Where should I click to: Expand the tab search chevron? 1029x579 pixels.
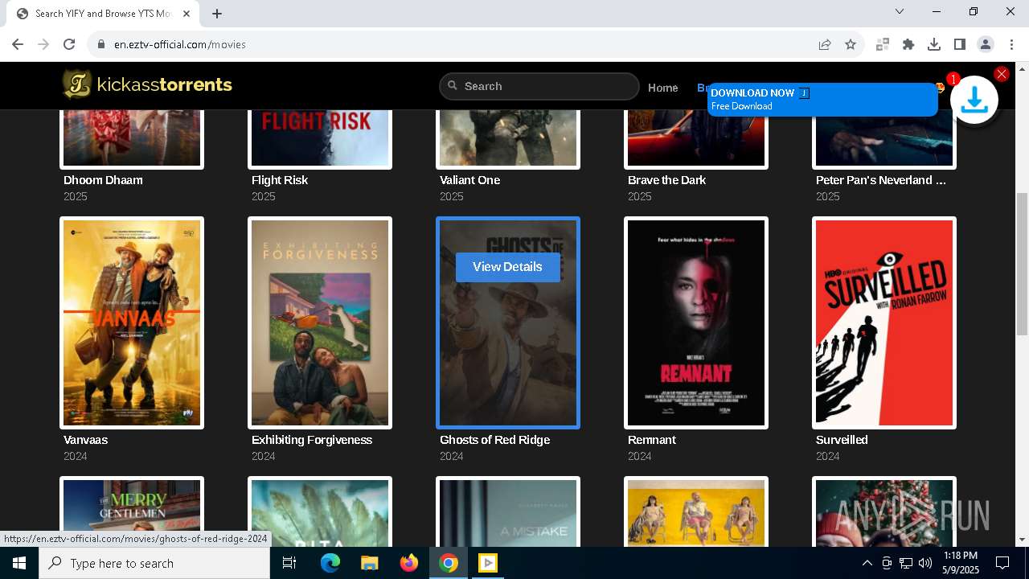point(900,11)
